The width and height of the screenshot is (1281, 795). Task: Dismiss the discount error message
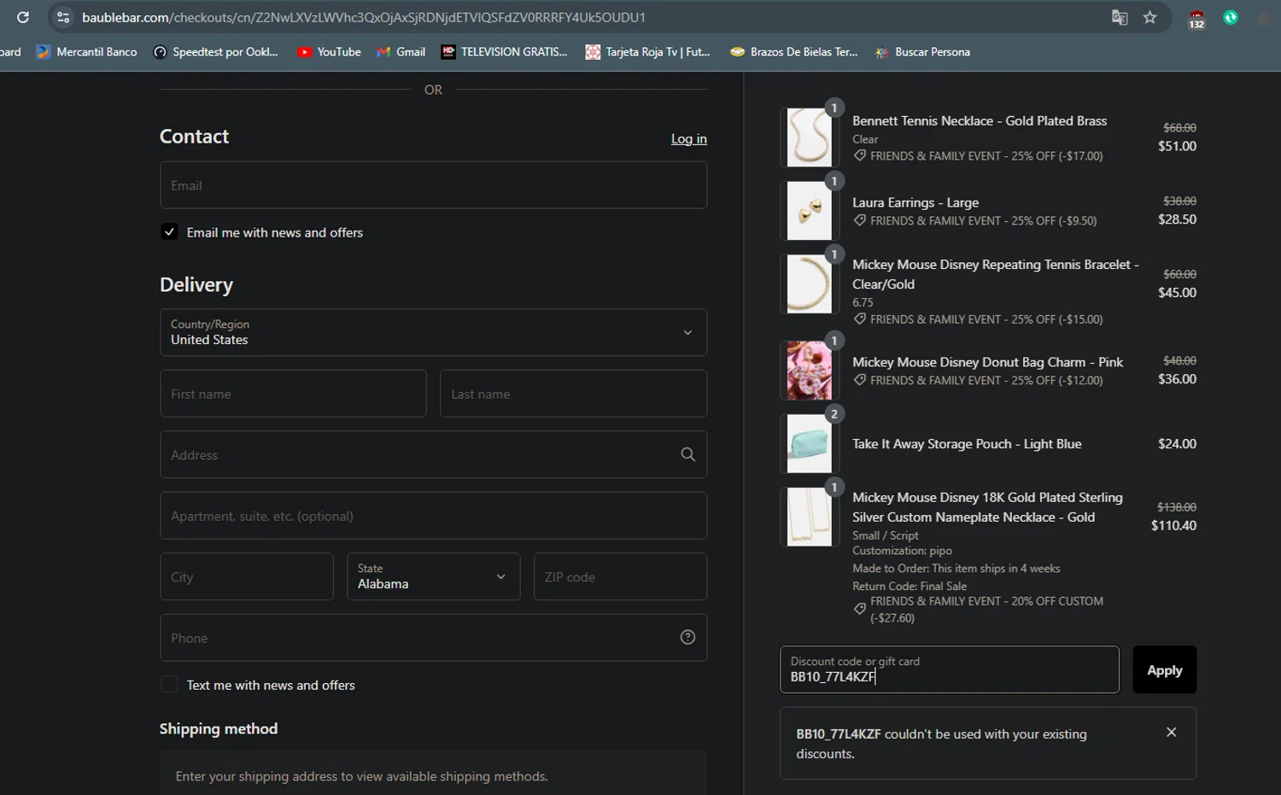click(1171, 732)
